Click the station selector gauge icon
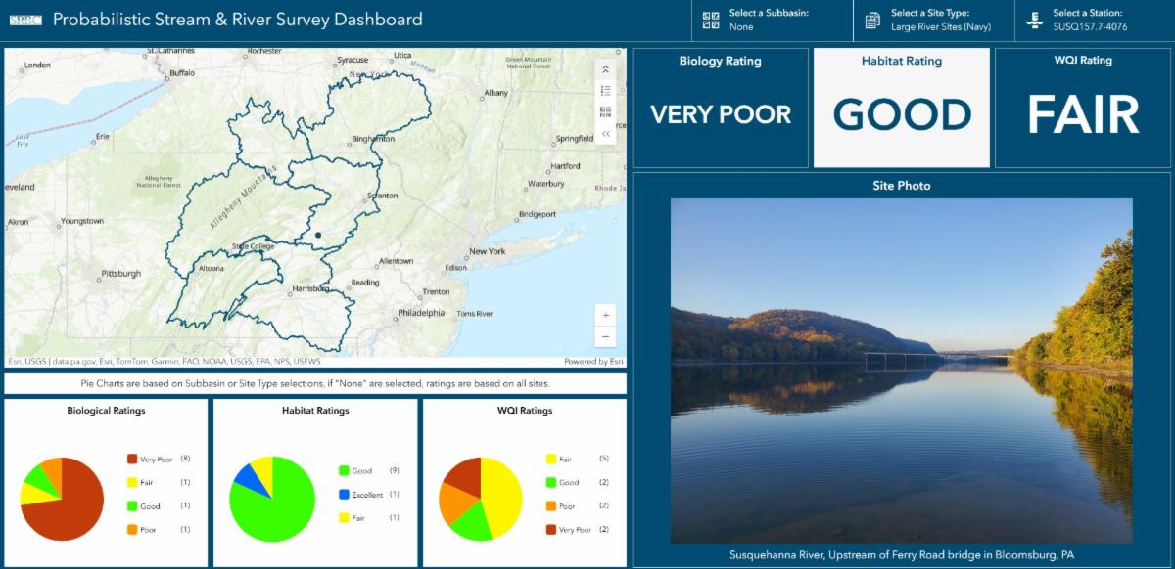This screenshot has height=569, width=1175. [x=1035, y=20]
